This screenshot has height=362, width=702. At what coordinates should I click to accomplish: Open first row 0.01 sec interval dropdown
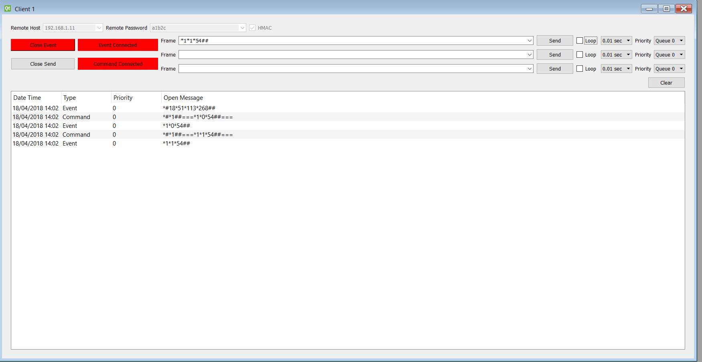[x=616, y=40]
